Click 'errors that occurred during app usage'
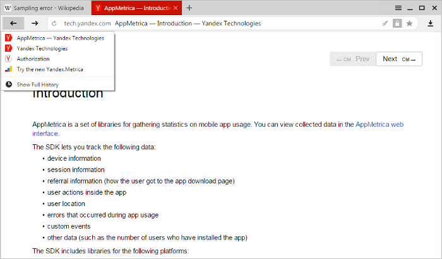The image size is (442, 259). click(103, 215)
